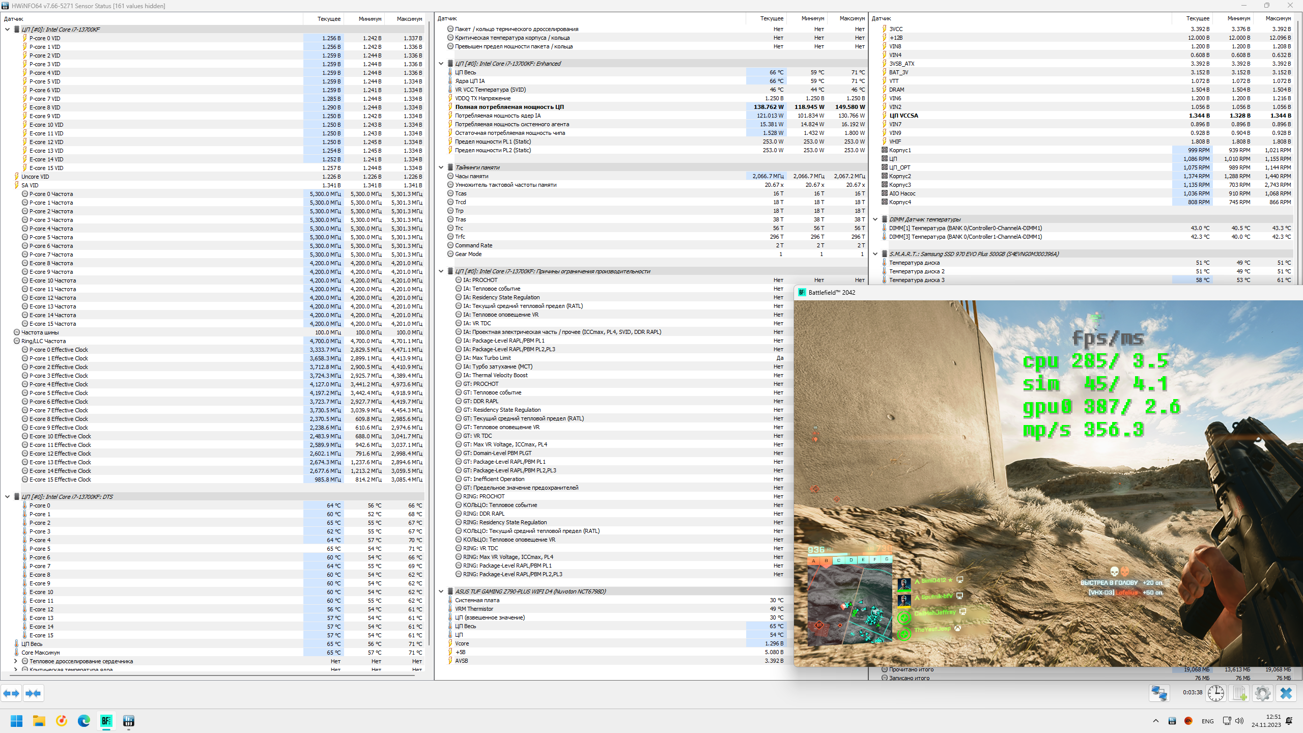Screen dimensions: 1303x733
Task: Click the Текущее header in middle panel
Action: pos(772,18)
